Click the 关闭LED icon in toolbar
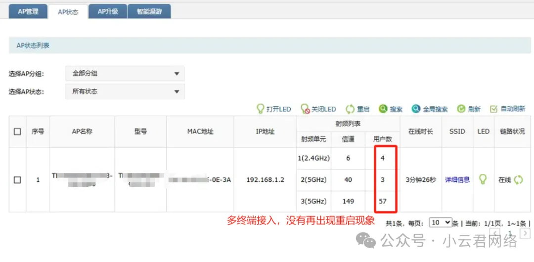 point(305,109)
